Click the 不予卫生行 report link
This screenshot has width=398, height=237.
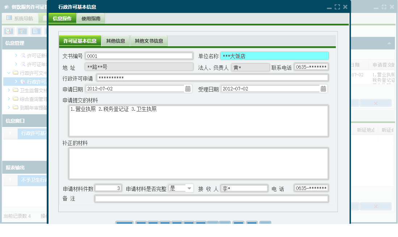tap(33, 180)
